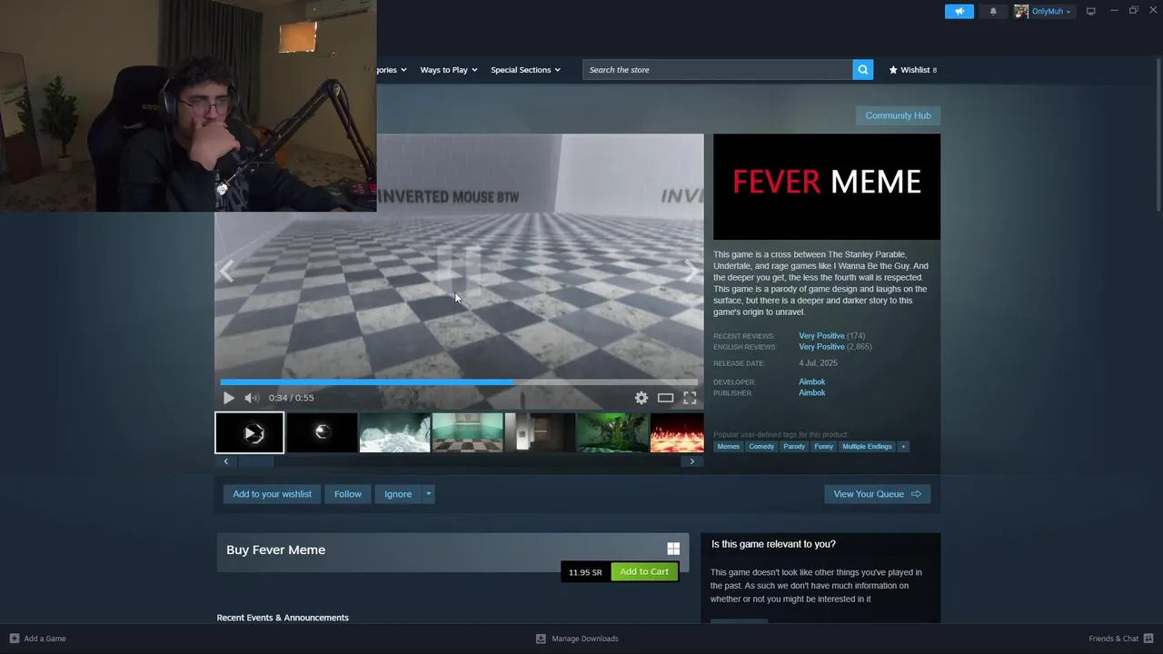Click the blue store search magnifier button
Screen dimensions: 1163x654
[x=862, y=69]
